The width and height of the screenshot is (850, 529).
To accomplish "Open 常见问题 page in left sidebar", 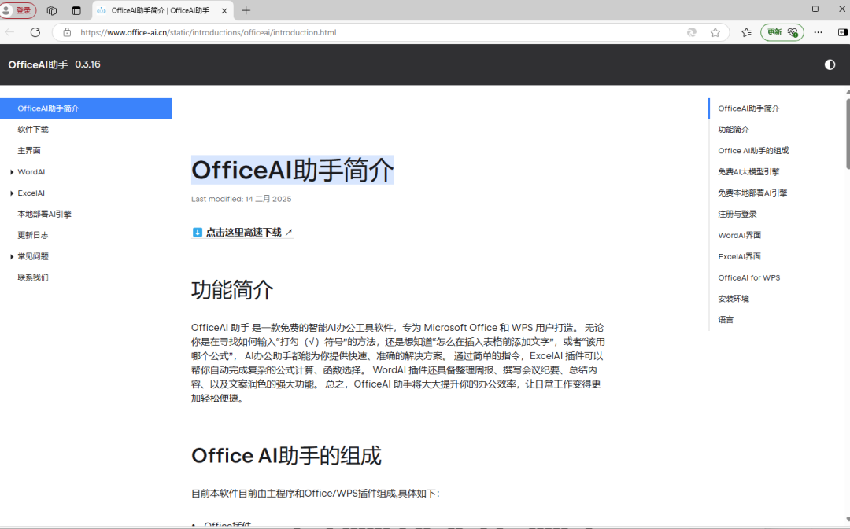I will [x=33, y=256].
